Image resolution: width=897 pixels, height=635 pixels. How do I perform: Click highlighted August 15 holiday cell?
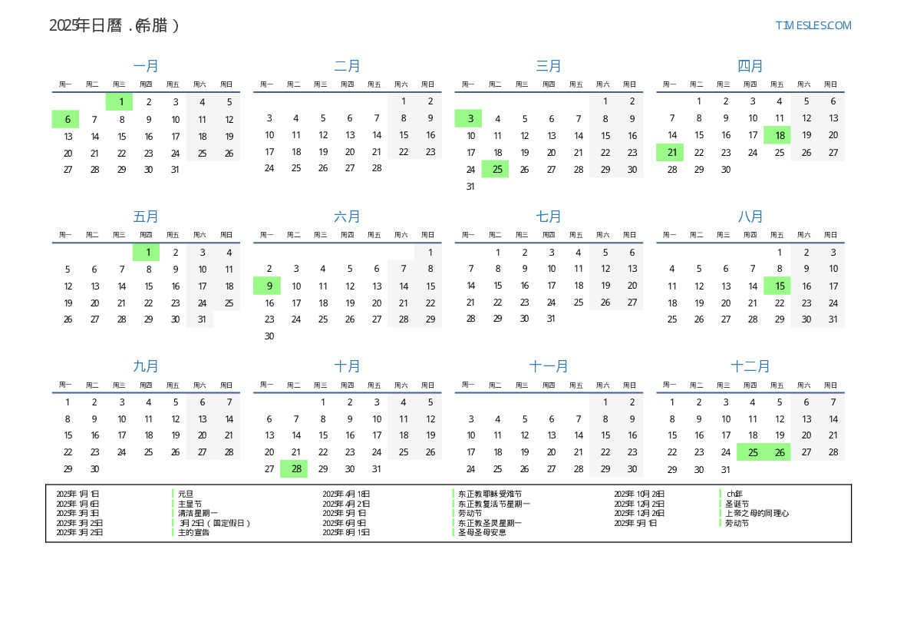(x=777, y=286)
